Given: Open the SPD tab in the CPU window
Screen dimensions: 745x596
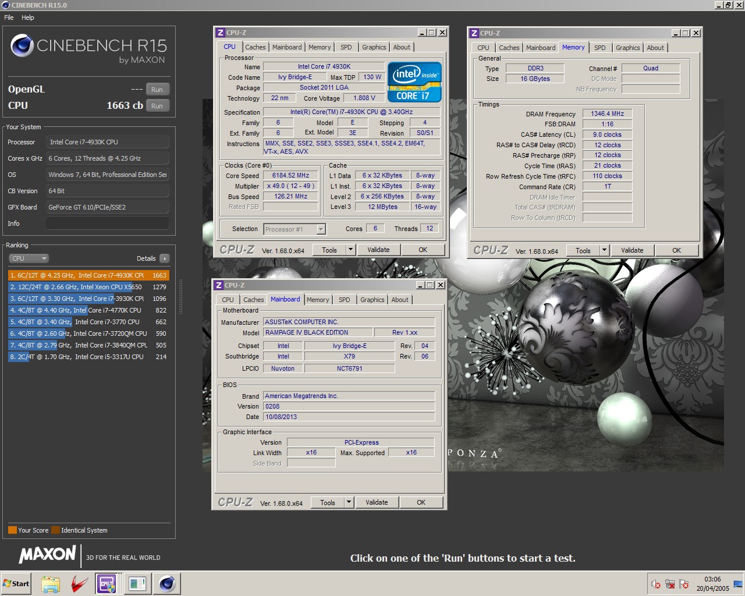Looking at the screenshot, I should click(x=346, y=47).
